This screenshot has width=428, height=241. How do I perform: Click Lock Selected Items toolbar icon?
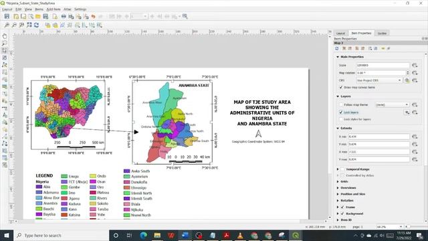(47, 25)
